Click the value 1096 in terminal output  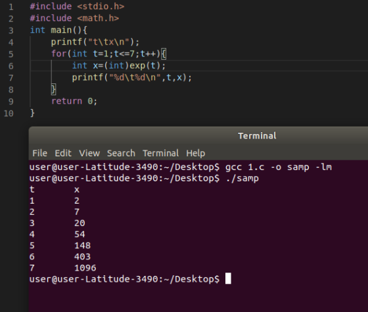click(x=85, y=268)
